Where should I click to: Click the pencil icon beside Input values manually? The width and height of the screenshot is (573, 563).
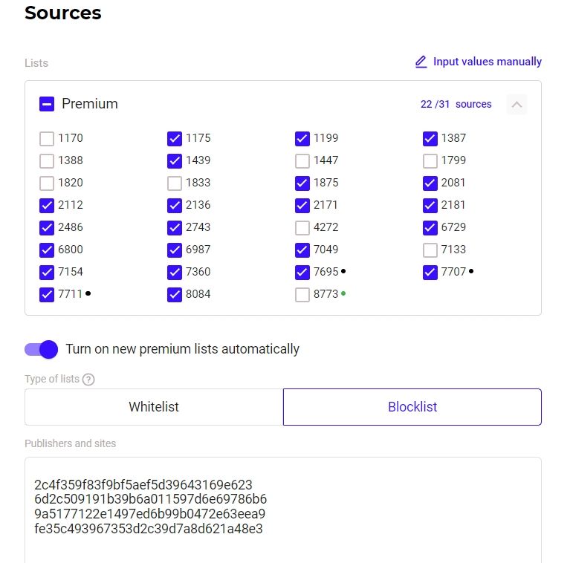point(421,62)
